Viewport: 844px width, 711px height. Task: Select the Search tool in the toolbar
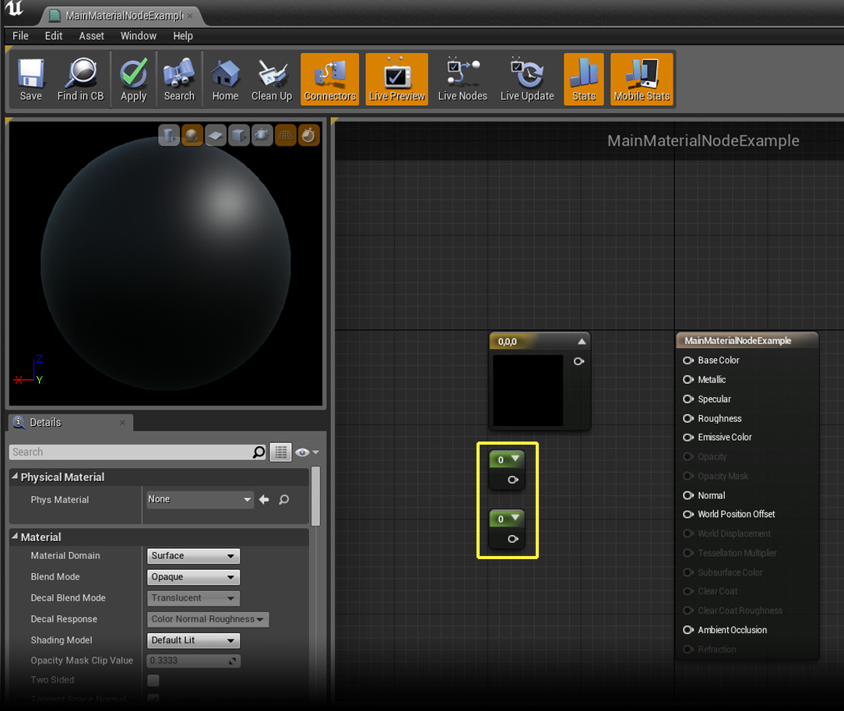click(179, 79)
